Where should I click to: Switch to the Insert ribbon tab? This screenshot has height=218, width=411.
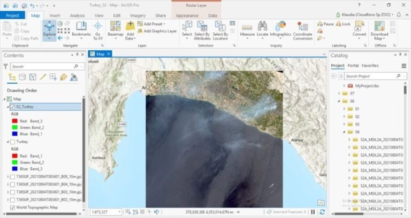coord(55,15)
